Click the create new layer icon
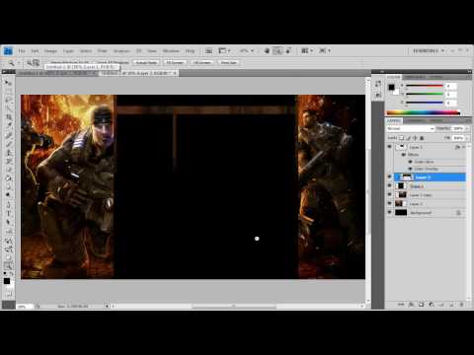The height and width of the screenshot is (355, 474). coord(451,305)
